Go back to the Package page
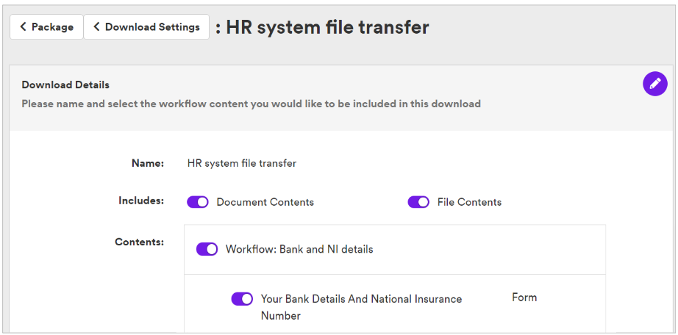 pyautogui.click(x=47, y=26)
